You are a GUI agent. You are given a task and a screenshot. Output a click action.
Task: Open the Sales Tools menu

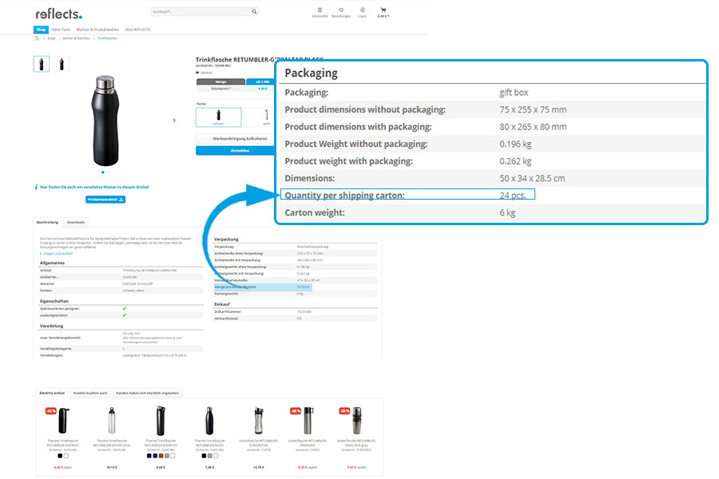pyautogui.click(x=61, y=29)
